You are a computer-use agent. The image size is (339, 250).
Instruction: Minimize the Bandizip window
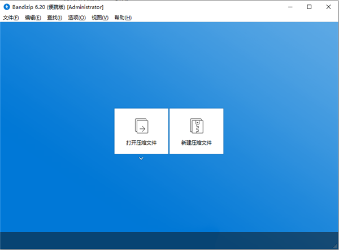290,7
